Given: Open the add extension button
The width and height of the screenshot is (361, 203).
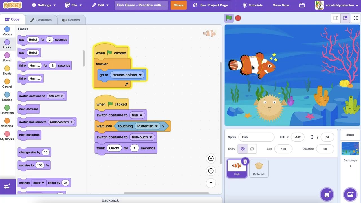Looking at the screenshot, I should 8,186.
